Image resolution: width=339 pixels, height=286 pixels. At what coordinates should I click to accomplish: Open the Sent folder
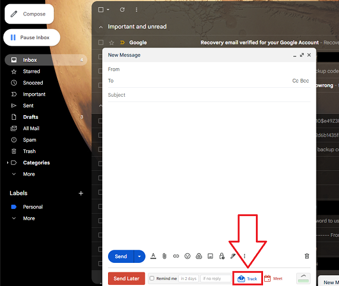(28, 106)
